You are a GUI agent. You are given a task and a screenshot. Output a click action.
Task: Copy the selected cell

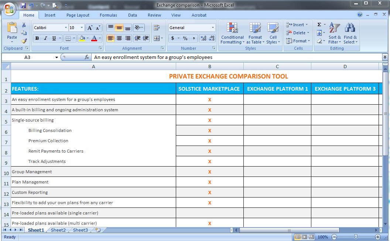pyautogui.click(x=24, y=32)
